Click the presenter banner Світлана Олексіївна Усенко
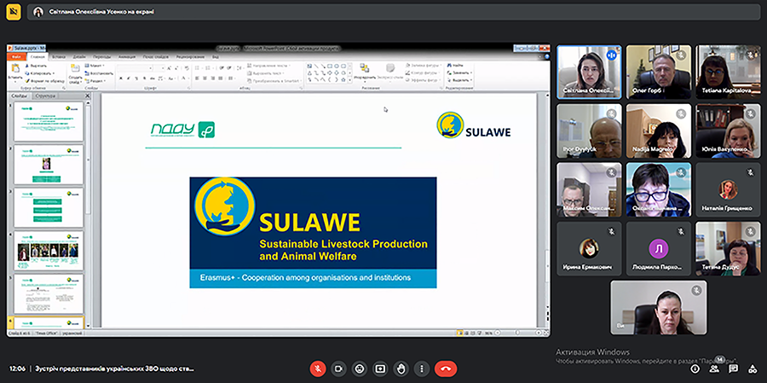The width and height of the screenshot is (767, 383). (x=393, y=12)
